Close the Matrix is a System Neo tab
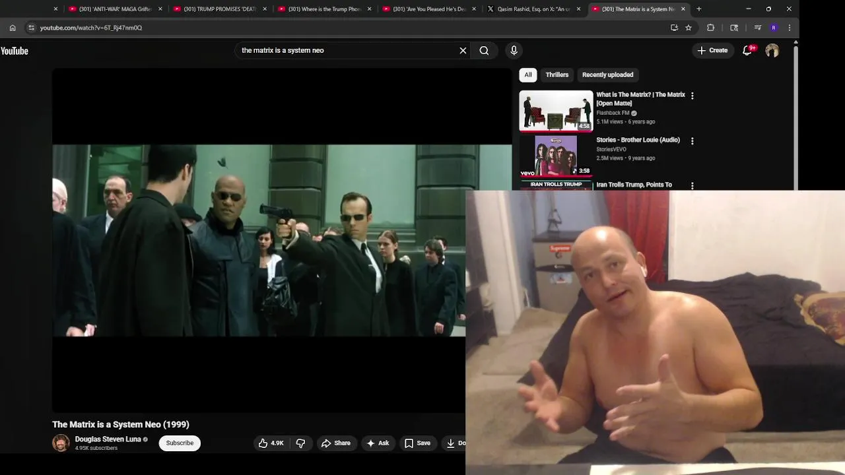845x475 pixels. (x=683, y=9)
